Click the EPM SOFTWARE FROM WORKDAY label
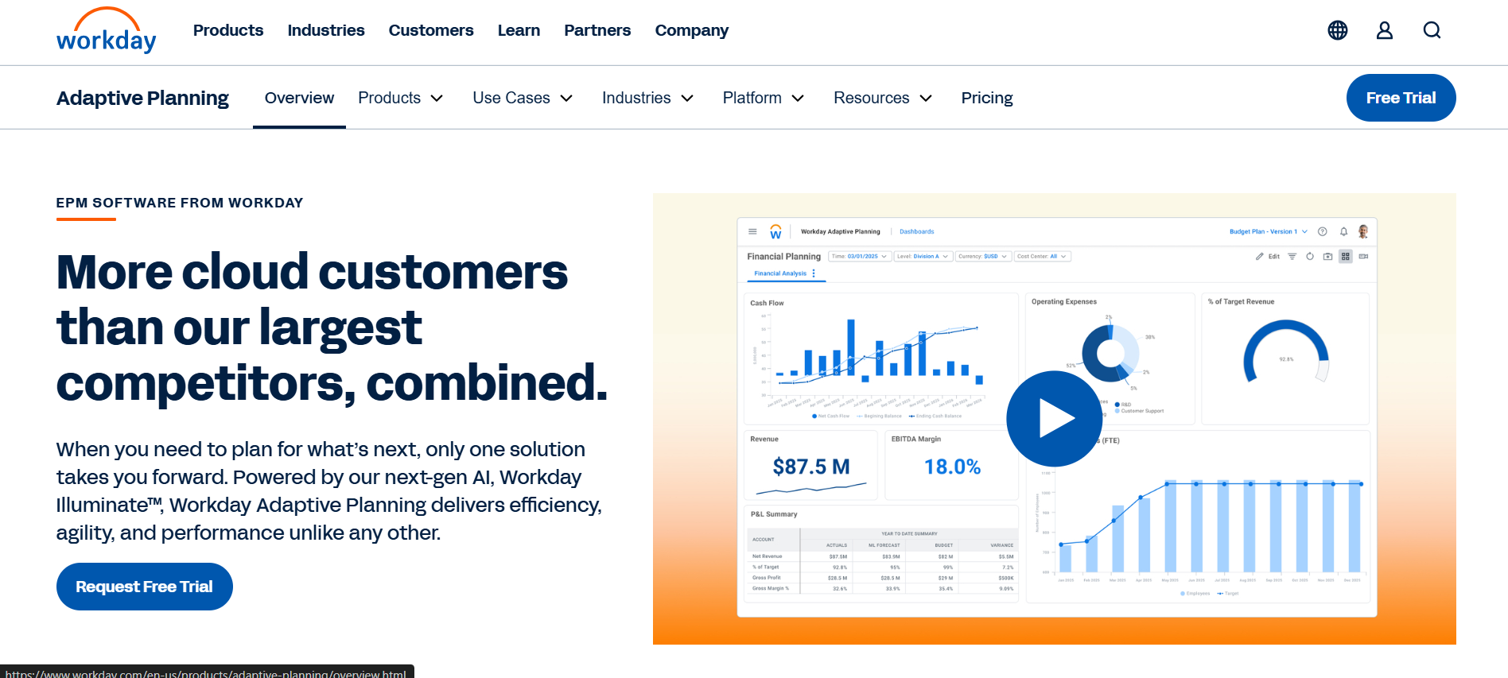 pos(180,203)
